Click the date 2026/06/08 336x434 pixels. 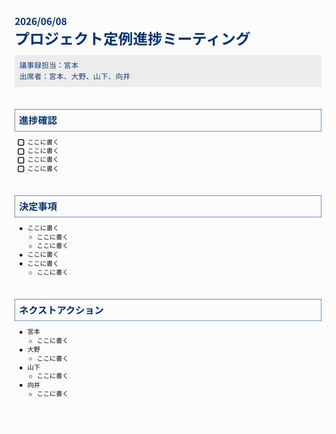point(41,22)
